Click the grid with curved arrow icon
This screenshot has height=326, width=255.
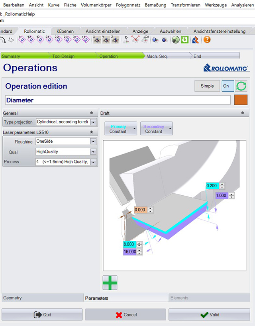[145, 39]
